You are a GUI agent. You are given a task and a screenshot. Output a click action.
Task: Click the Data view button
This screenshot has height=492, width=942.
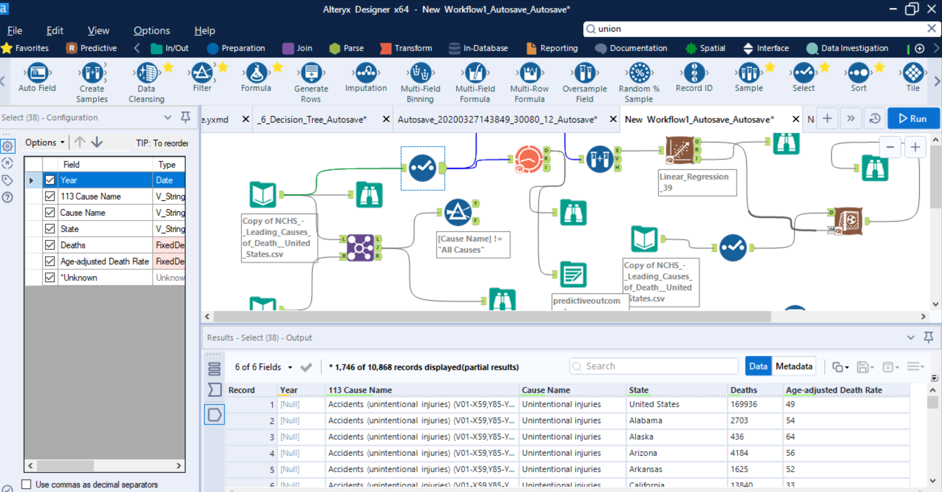tap(758, 366)
